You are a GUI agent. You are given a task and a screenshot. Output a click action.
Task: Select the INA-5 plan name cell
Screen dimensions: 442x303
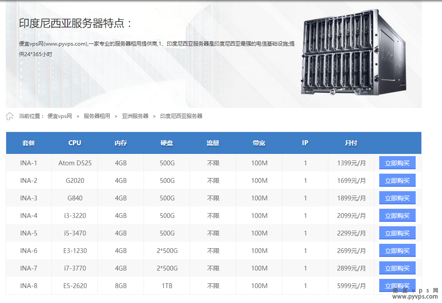click(29, 233)
